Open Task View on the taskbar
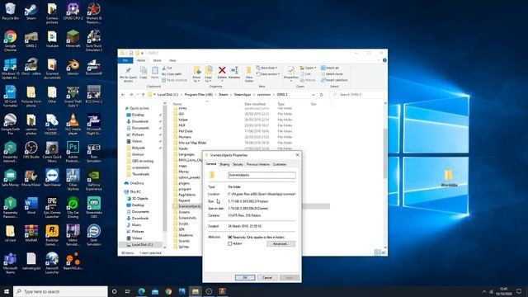The image size is (528, 297). pyautogui.click(x=128, y=291)
